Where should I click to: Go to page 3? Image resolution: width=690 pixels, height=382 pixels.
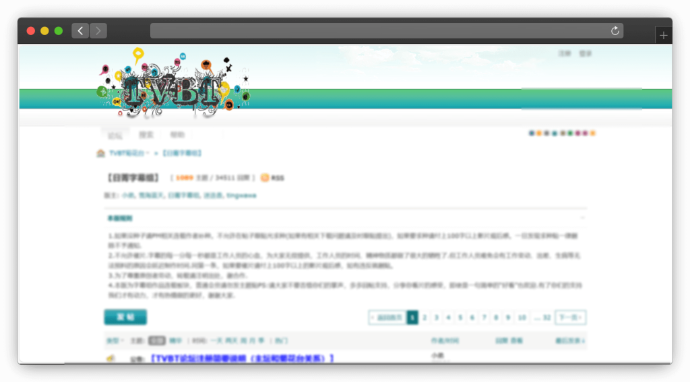[437, 317]
